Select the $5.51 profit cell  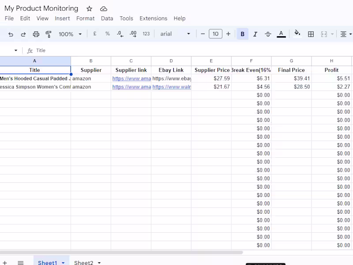pyautogui.click(x=331, y=79)
